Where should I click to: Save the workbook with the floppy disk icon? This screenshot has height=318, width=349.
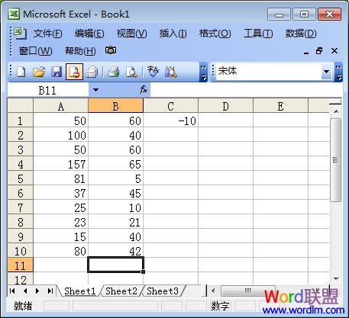coord(57,72)
